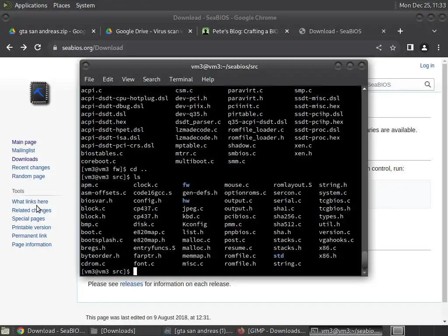Bookmark this page with the star icon
The height and width of the screenshot is (336, 448).
coord(393,48)
